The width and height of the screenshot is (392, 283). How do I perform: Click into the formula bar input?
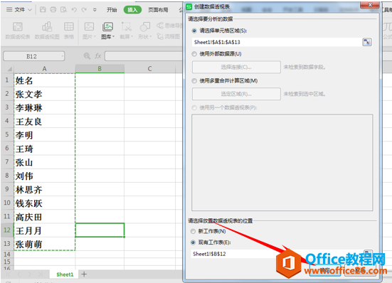pos(144,56)
